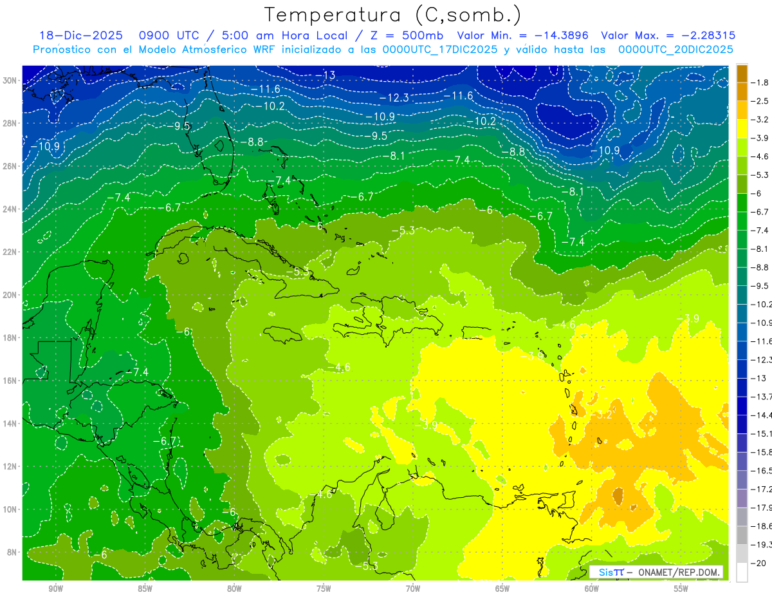Click the title "Temperatura (C,somb.)"
The image size is (772, 597).
point(393,15)
